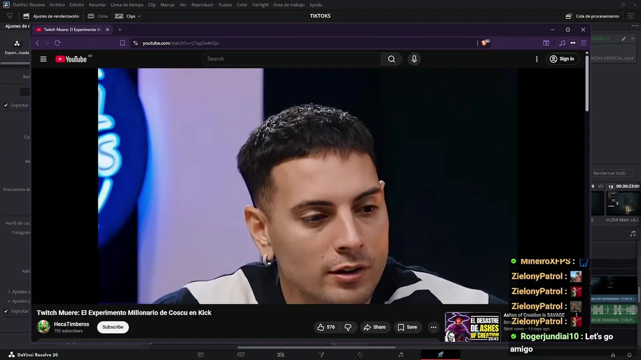Open the Archivo menu

(x=57, y=4)
